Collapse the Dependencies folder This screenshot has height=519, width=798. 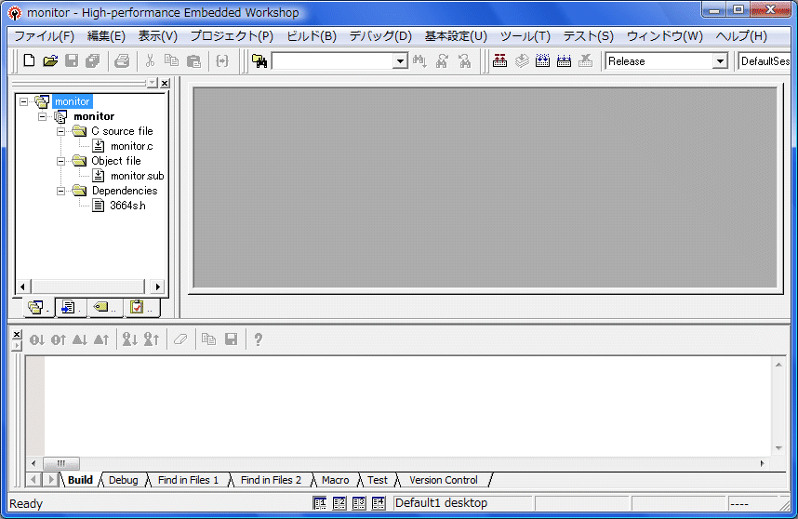point(60,192)
